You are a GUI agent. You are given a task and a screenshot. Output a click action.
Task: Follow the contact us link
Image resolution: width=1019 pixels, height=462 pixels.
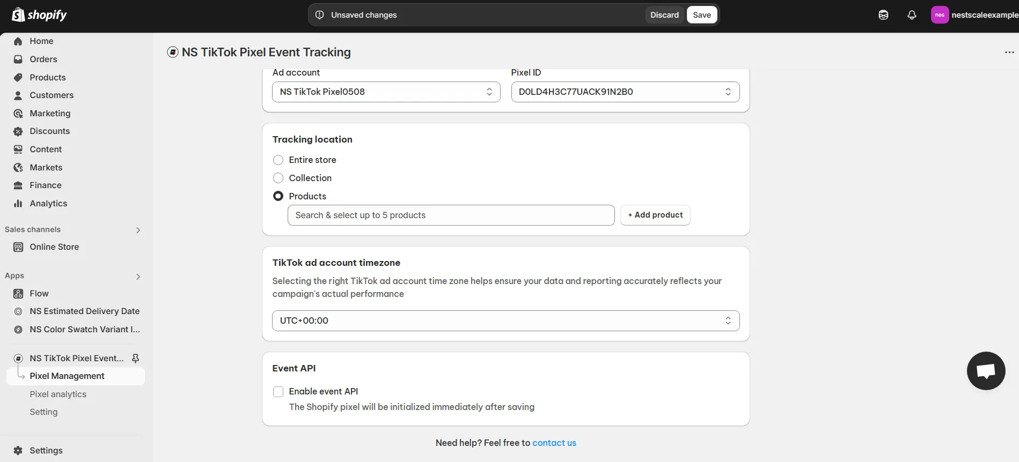click(554, 443)
